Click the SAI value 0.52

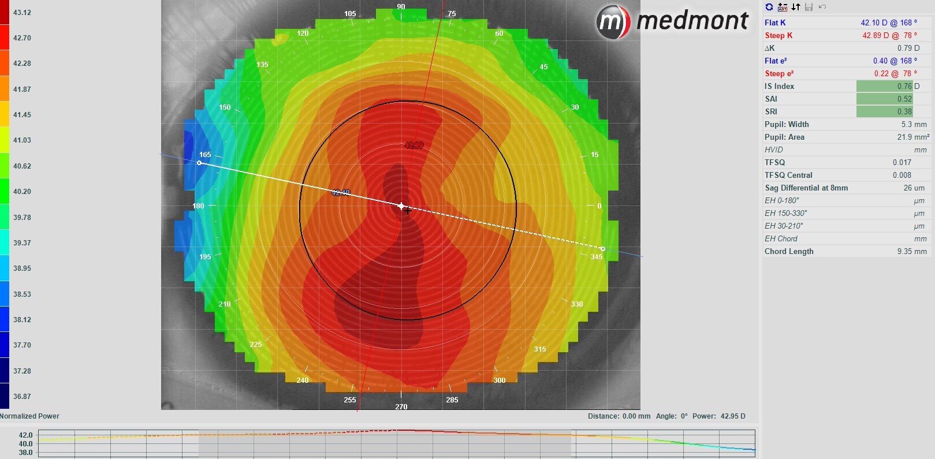pos(904,99)
